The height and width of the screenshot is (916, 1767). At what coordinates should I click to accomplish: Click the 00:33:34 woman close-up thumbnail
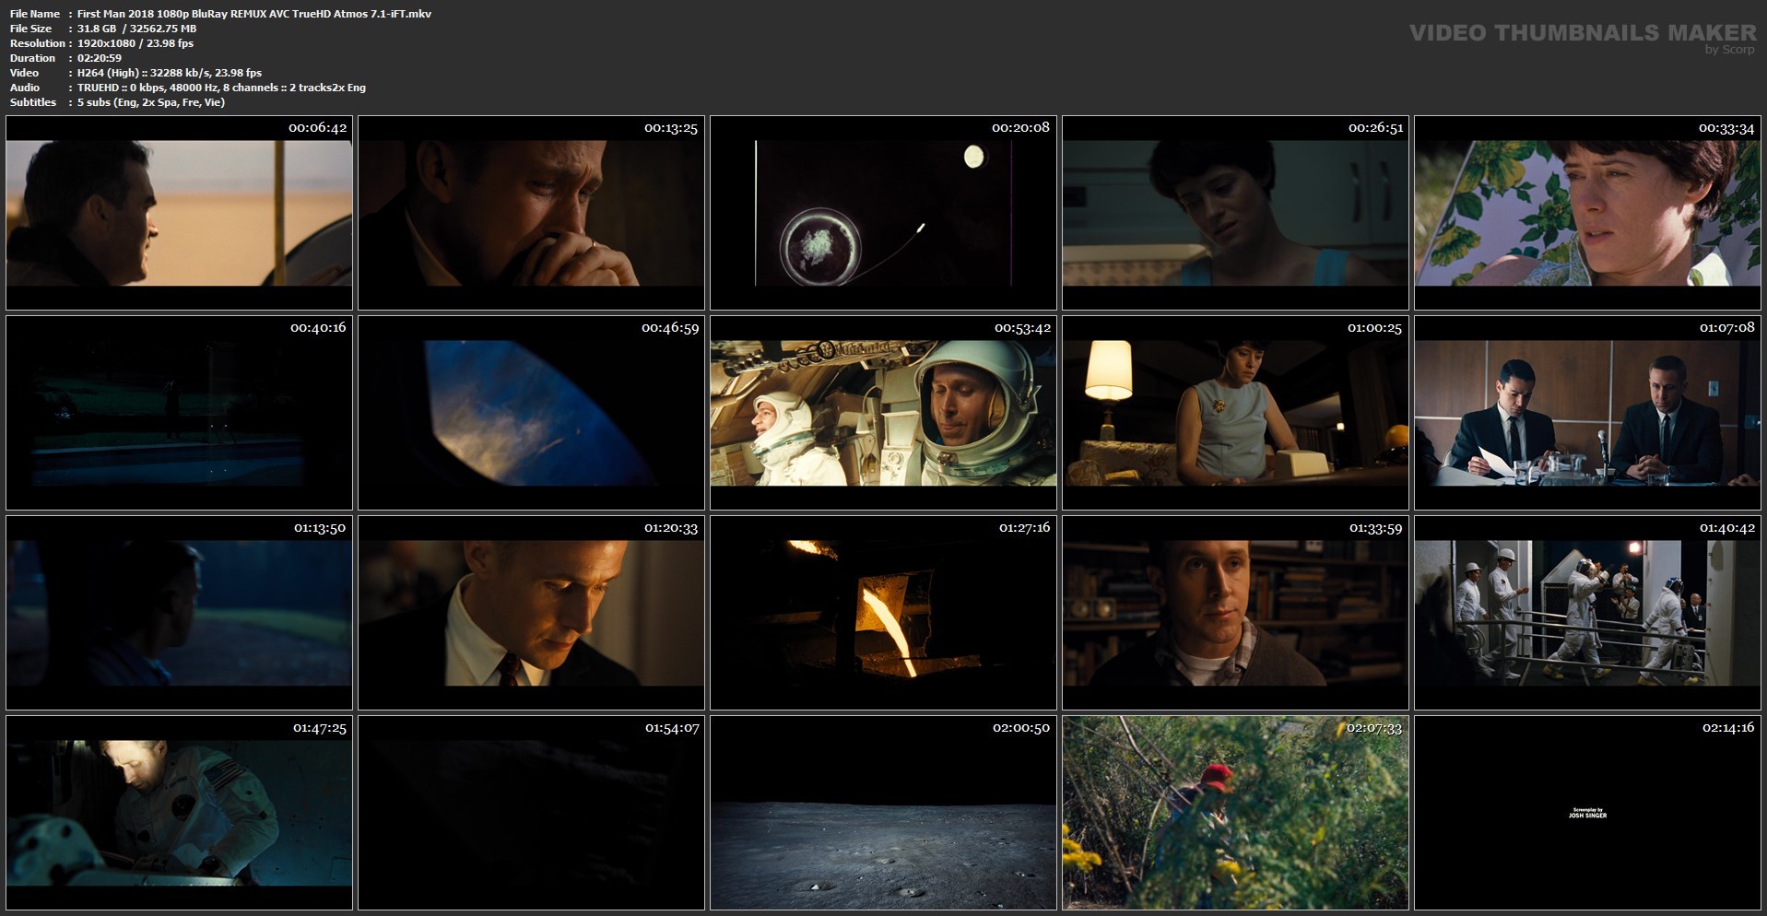pos(1587,213)
